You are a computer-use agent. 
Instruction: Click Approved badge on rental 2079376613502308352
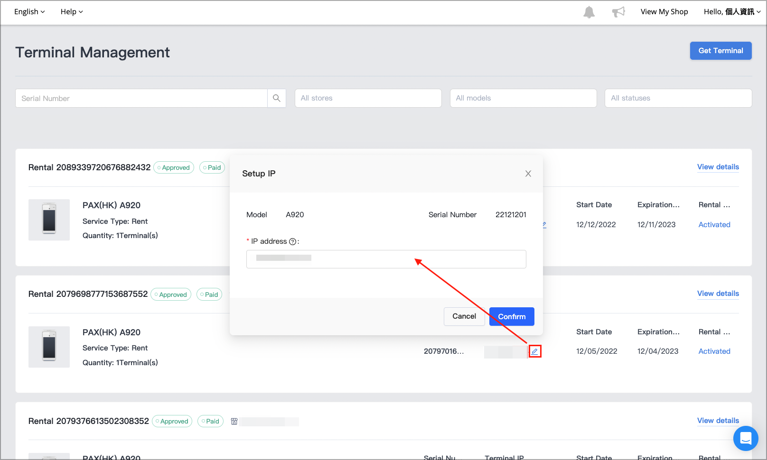coord(172,421)
